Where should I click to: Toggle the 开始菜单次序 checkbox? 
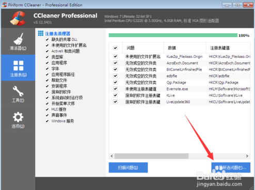pos(47,104)
